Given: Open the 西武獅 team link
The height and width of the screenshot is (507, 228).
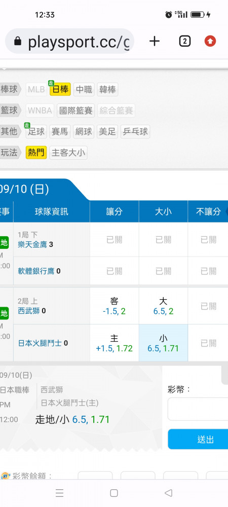Looking at the screenshot, I should (29, 311).
